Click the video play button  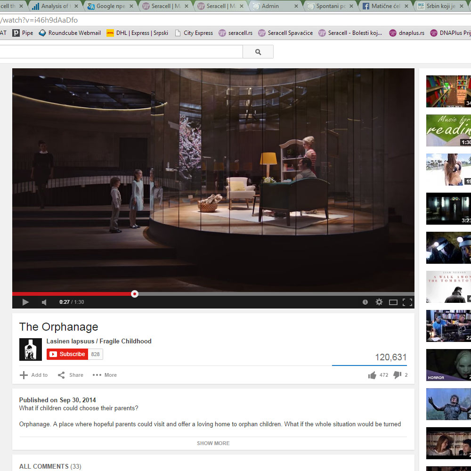(25, 302)
